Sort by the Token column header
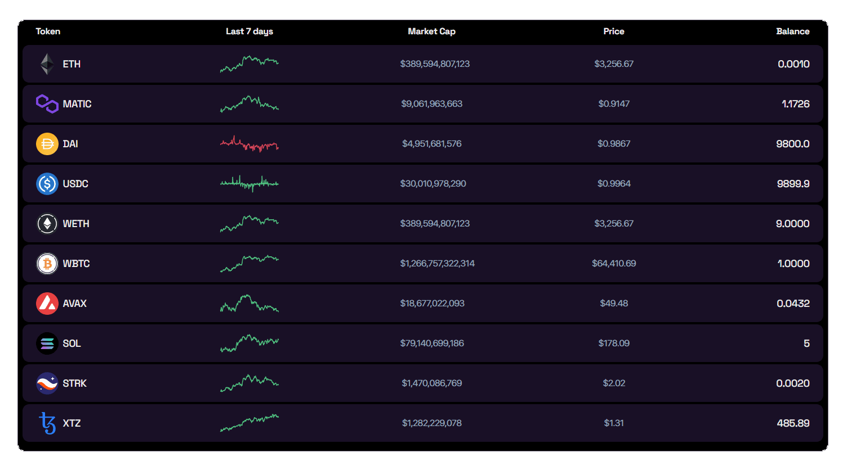843x466 pixels. [48, 31]
